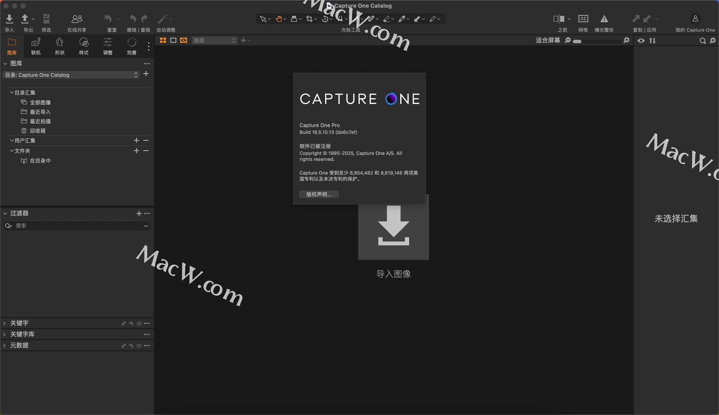Open the Cull (筛选) tool
This screenshot has height=415, width=719.
46,19
